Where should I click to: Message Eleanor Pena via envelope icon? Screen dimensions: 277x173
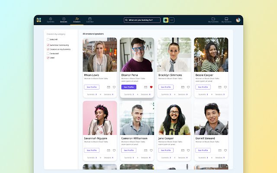(145, 87)
